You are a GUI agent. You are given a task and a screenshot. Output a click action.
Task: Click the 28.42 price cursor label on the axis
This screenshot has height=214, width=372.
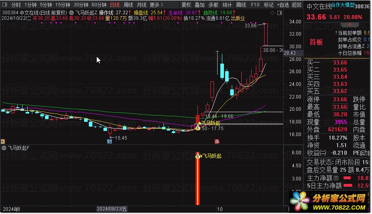pos(290,53)
